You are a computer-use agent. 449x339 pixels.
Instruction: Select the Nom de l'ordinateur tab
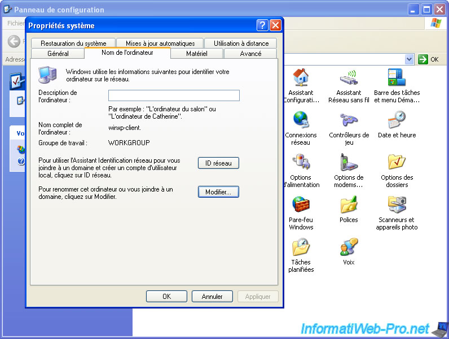[x=127, y=53]
